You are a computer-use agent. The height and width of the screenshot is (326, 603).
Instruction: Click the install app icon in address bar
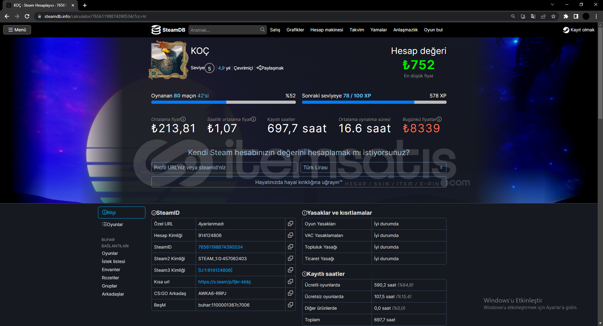(x=523, y=16)
